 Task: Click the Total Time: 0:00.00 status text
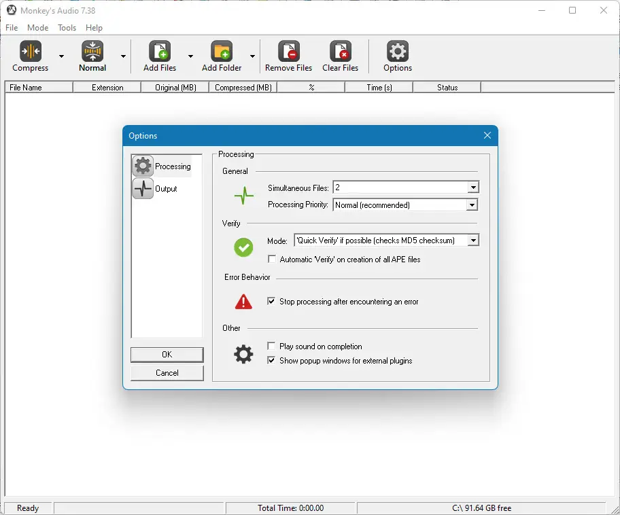coord(291,508)
